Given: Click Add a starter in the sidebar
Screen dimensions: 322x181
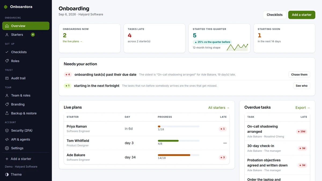Looking at the screenshot, I should pyautogui.click(x=26, y=159).
